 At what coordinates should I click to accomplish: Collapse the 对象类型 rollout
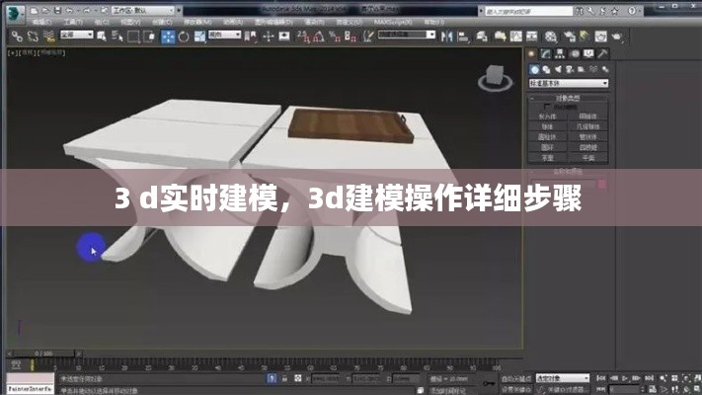(568, 98)
